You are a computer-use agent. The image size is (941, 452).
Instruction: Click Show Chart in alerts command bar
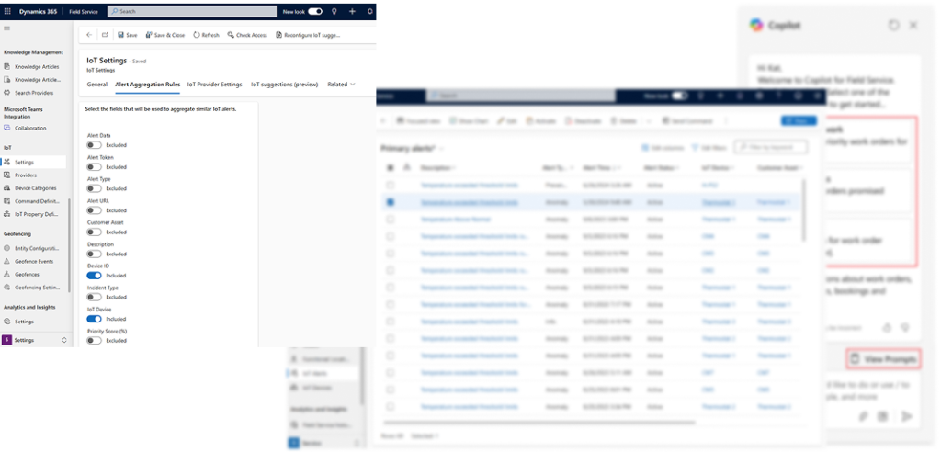pos(469,120)
